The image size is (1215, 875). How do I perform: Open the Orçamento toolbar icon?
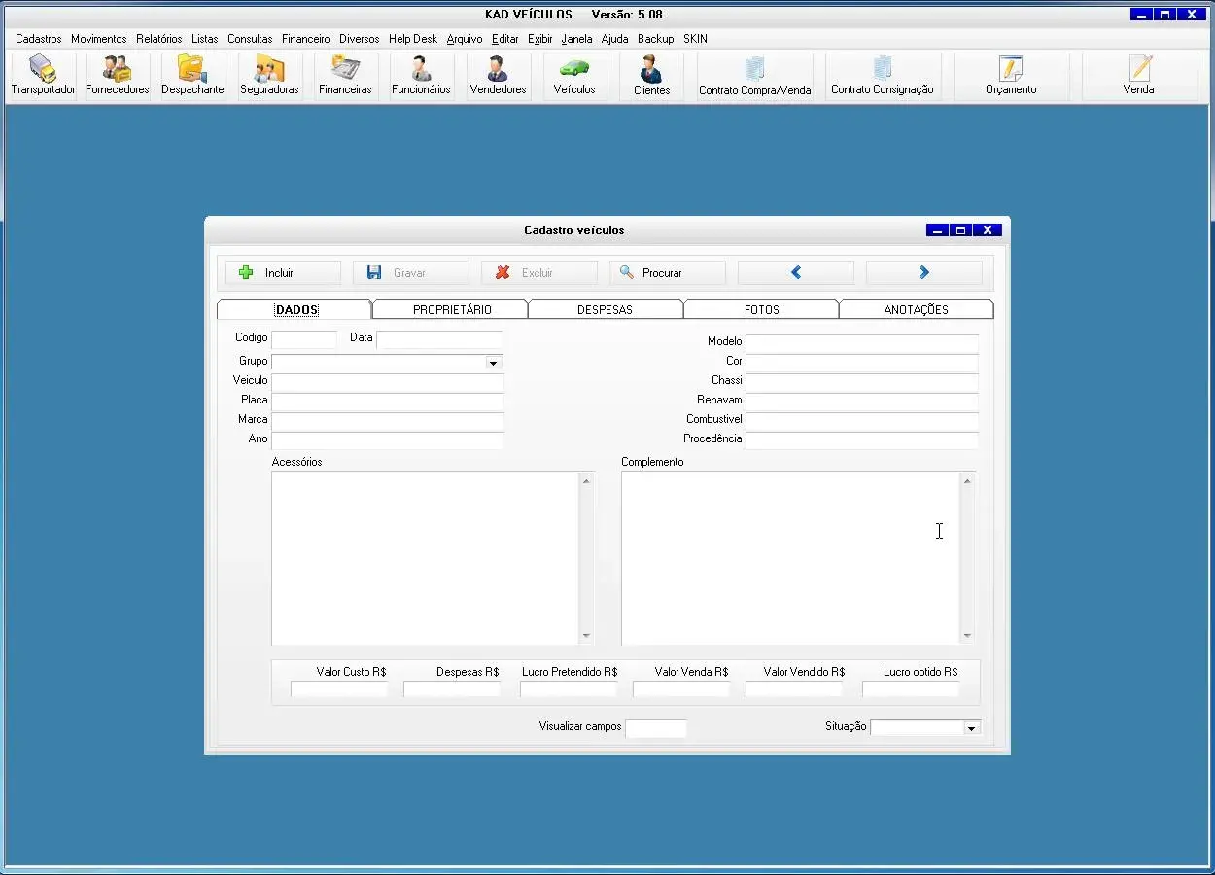1011,76
